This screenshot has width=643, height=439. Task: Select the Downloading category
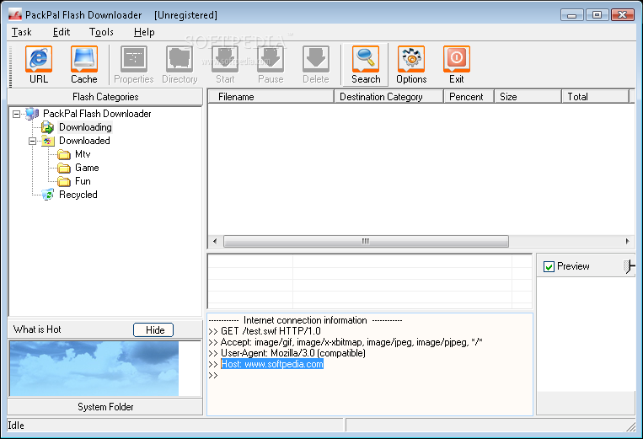85,127
